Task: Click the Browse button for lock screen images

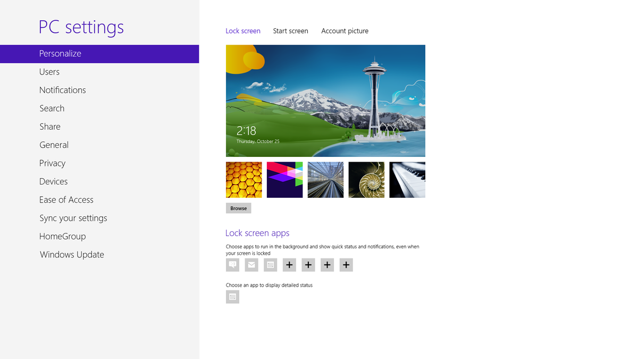Action: (x=238, y=208)
